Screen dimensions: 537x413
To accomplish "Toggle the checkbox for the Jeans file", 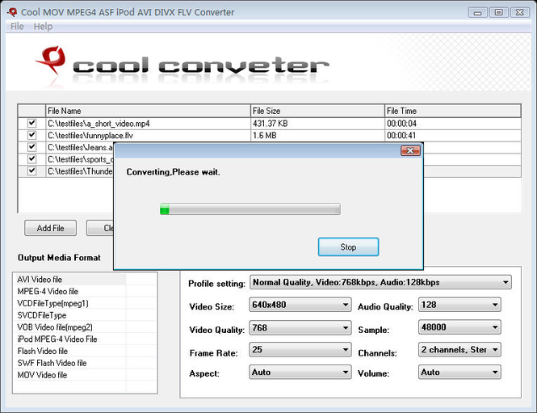I will click(x=31, y=147).
